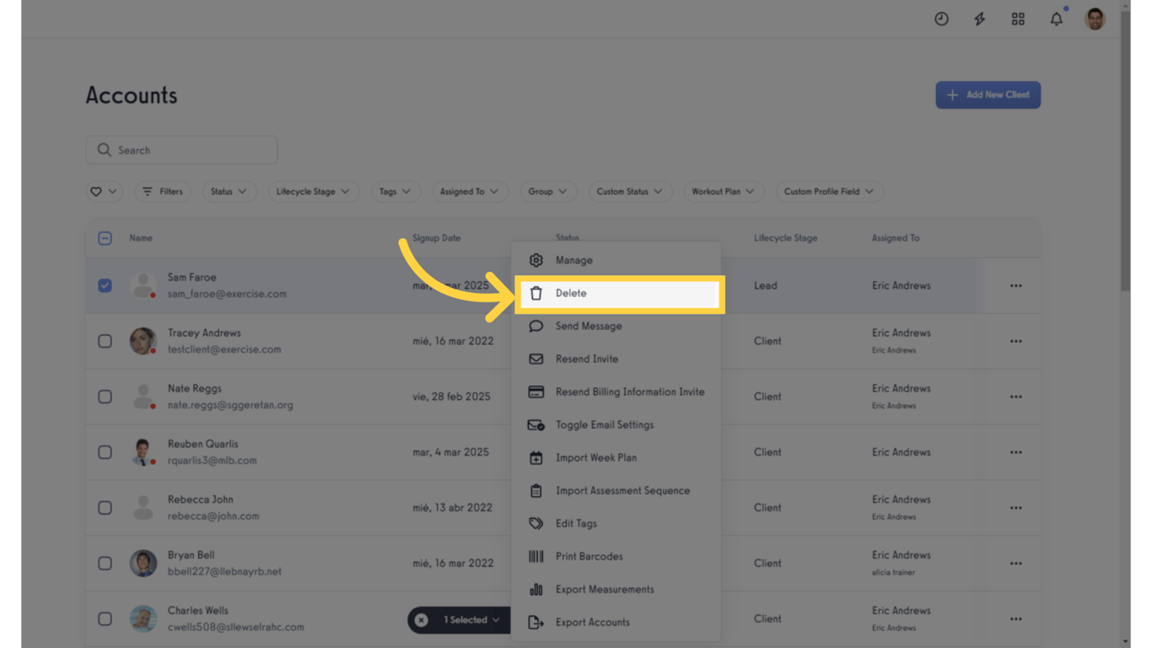1152x648 pixels.
Task: Click into the Search accounts field
Action: (181, 150)
